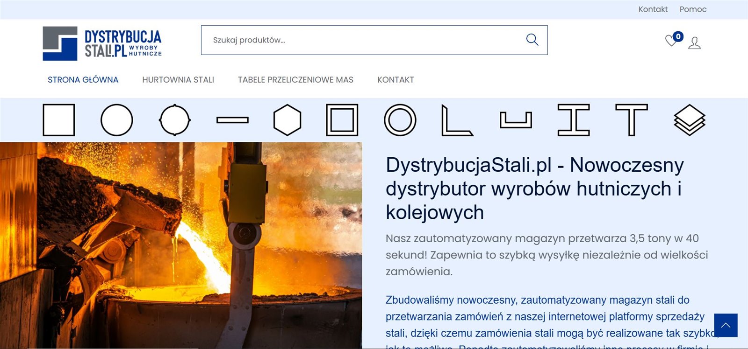Screen dimensions: 748x349
Task: Click the Pomoc link in top bar
Action: (x=693, y=9)
